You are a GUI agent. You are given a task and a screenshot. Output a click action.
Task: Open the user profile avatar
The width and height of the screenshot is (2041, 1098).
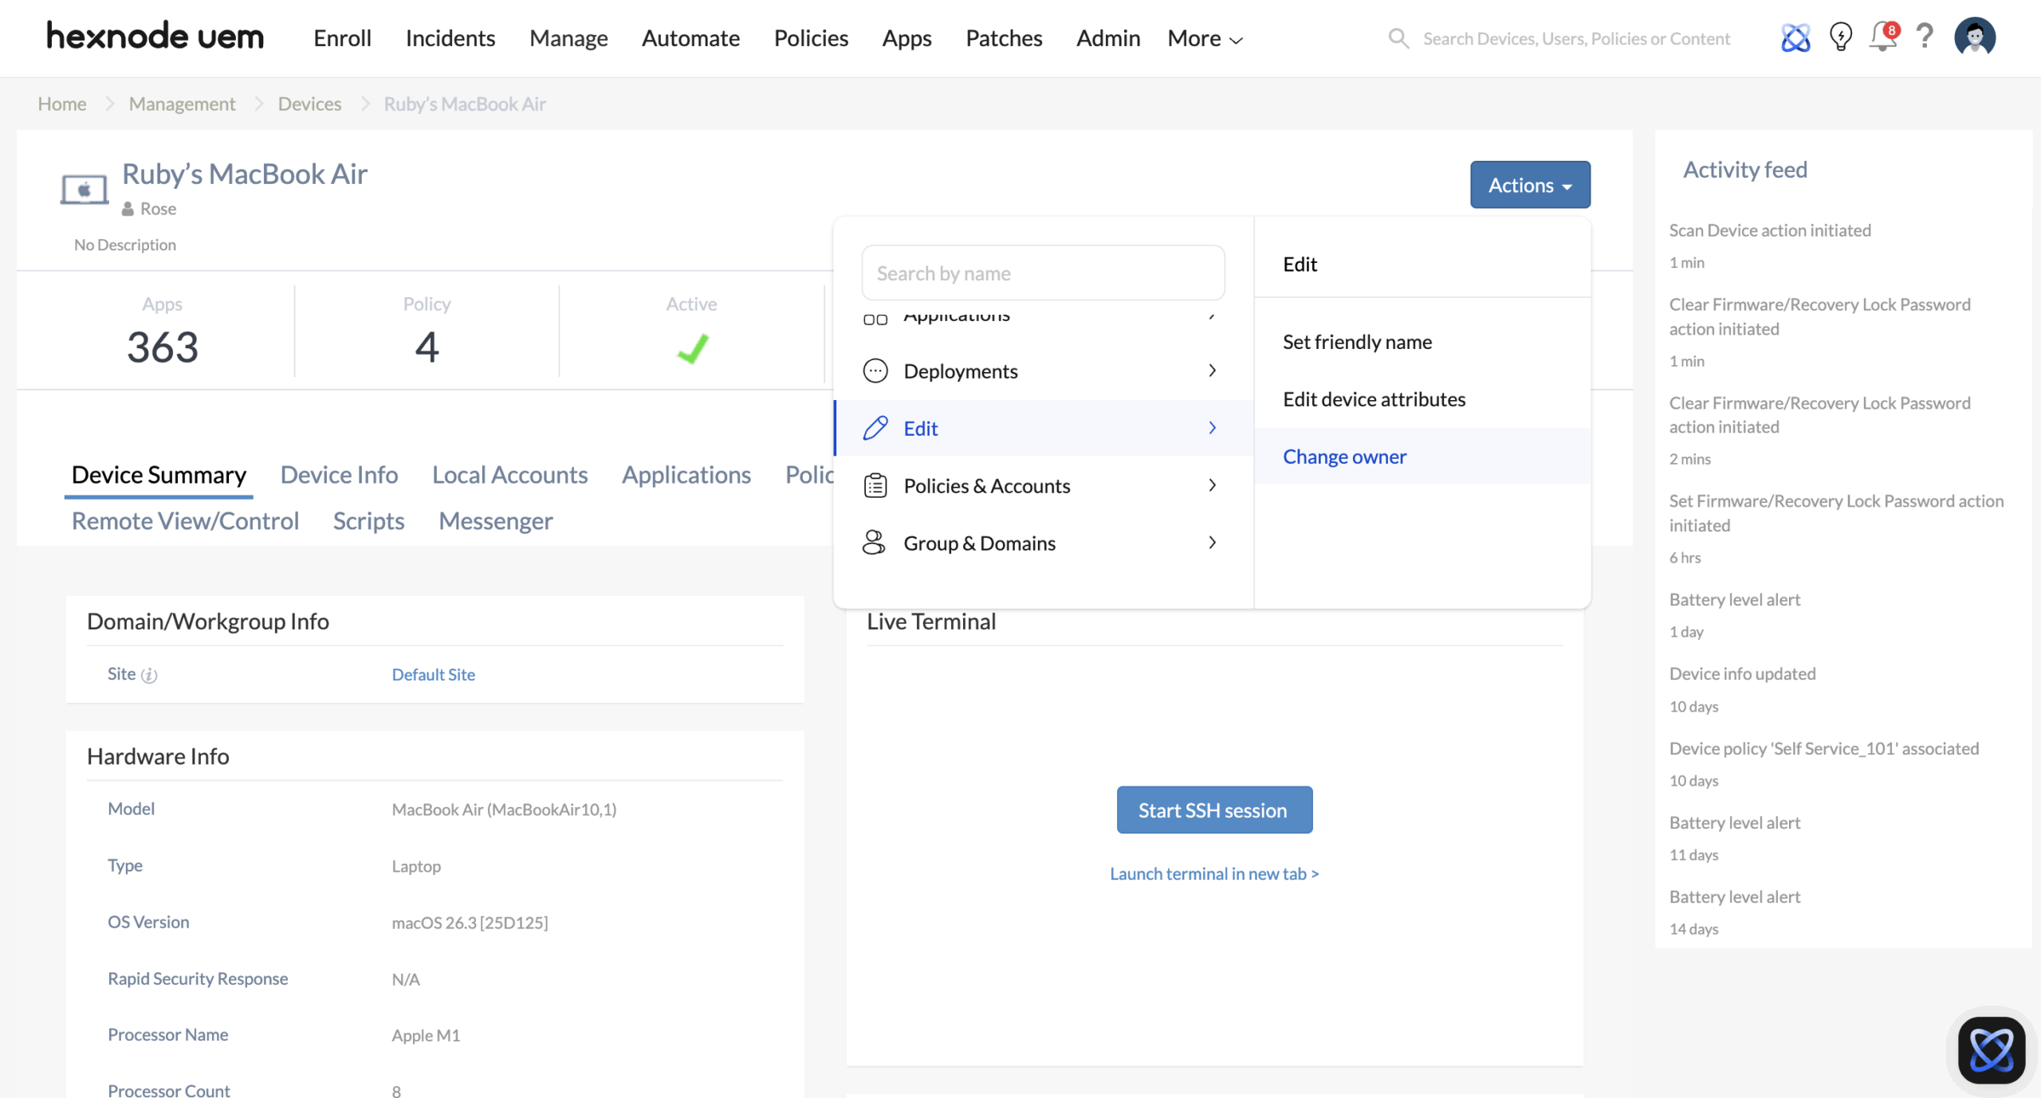tap(1975, 36)
